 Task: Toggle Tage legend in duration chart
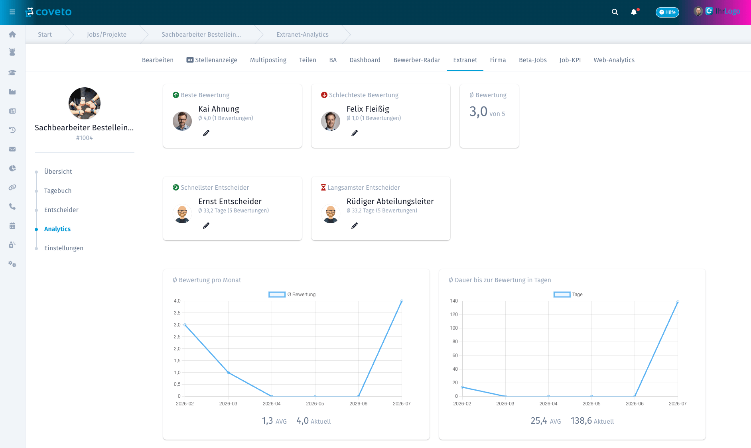pyautogui.click(x=568, y=295)
